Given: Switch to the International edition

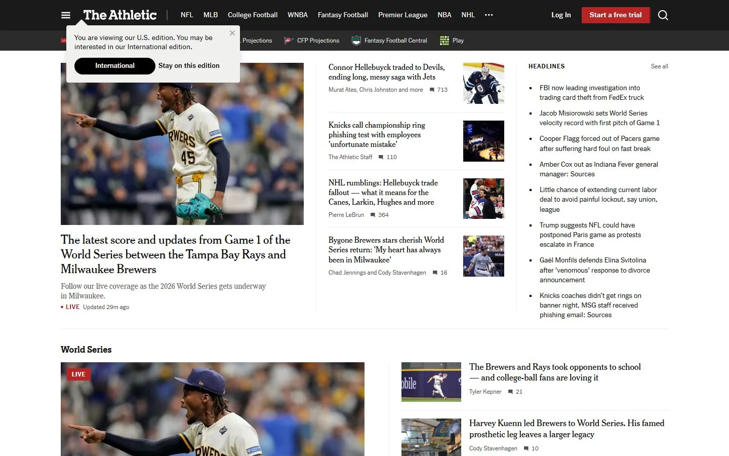Looking at the screenshot, I should 115,66.
